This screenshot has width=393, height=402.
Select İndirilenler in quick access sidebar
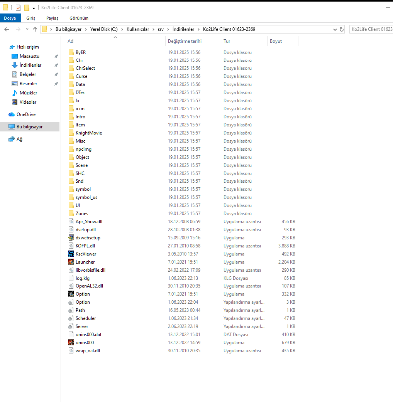[x=30, y=65]
